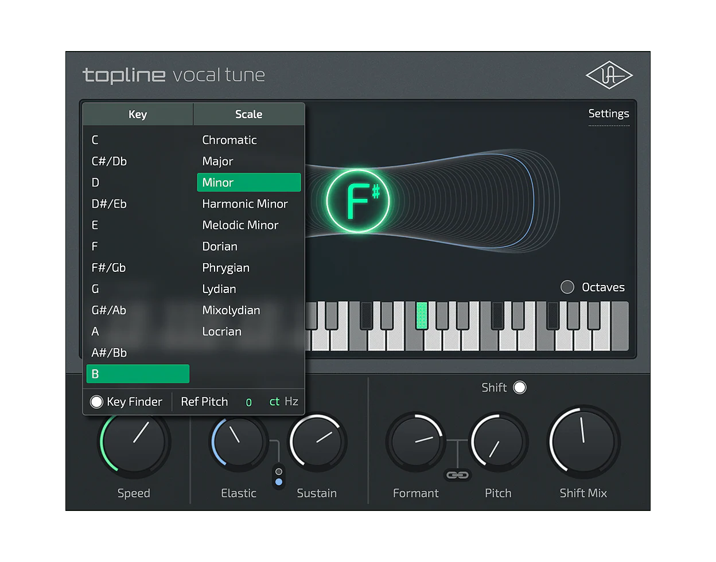Select ct units for Ref Pitch
Viewport: 716px width, 562px height.
pos(274,401)
